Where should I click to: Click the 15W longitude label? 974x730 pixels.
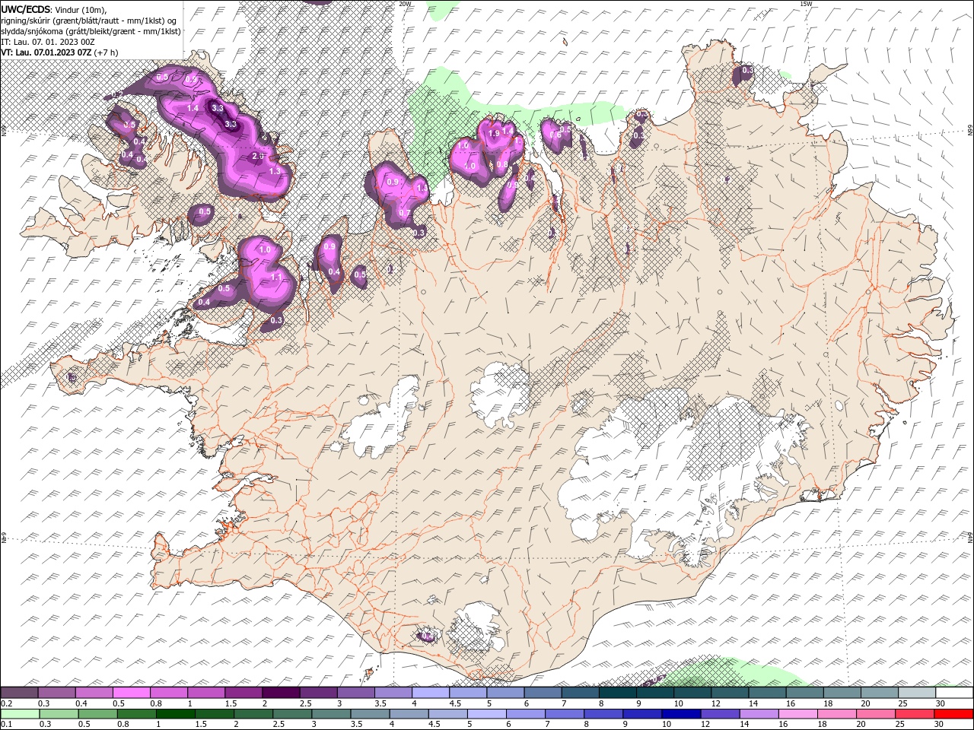(806, 4)
